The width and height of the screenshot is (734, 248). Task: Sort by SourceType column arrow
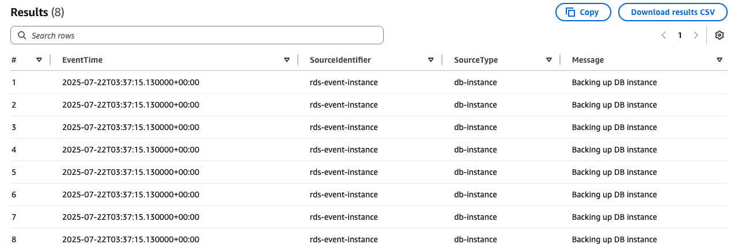(x=549, y=60)
